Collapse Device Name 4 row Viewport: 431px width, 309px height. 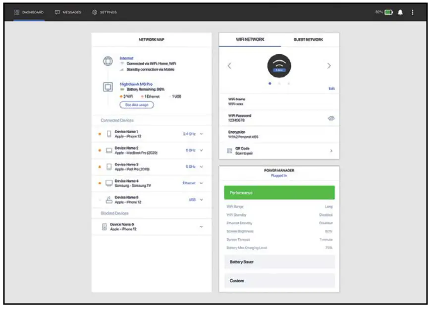[202, 184]
